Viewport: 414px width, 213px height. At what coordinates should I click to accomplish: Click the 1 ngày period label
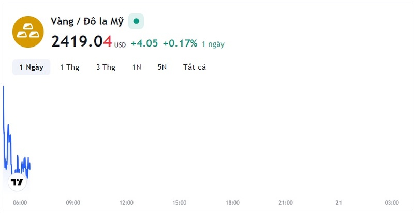point(213,44)
